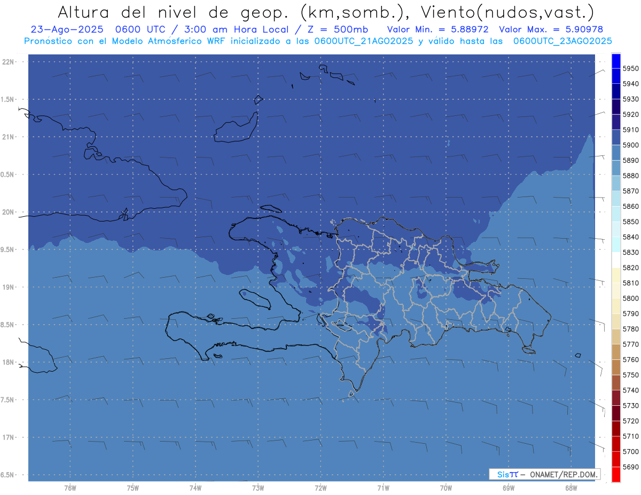Click the legend value '5700'
This screenshot has height=495, width=641.
(x=630, y=452)
